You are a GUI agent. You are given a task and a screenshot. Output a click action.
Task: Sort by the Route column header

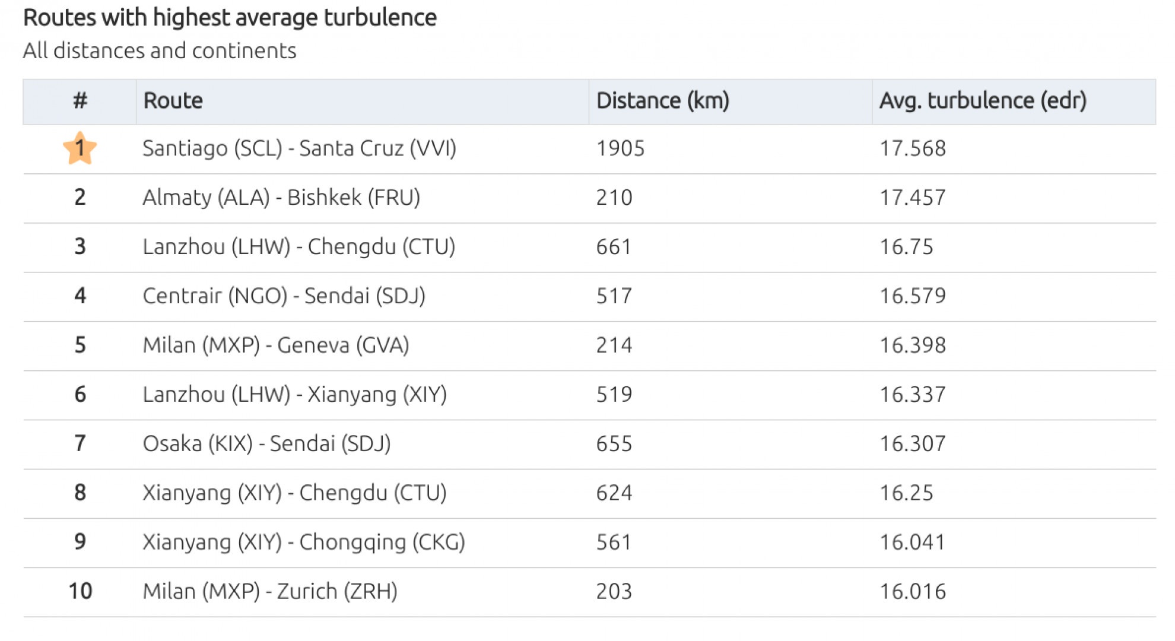coord(173,101)
